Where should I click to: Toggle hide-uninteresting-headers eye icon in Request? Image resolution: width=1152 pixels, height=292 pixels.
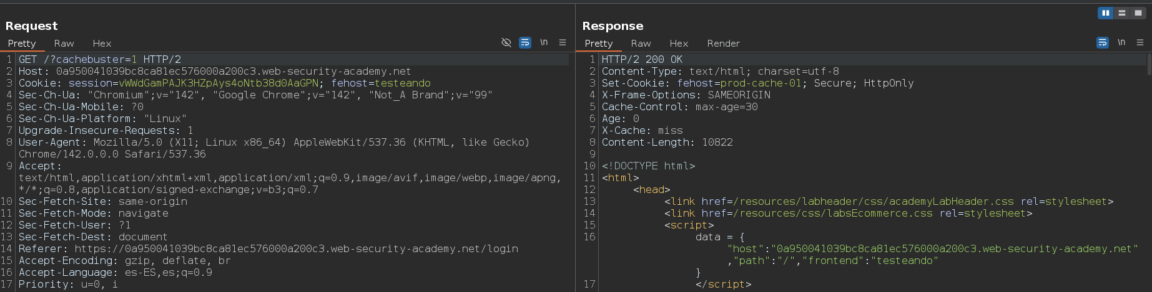click(x=506, y=42)
